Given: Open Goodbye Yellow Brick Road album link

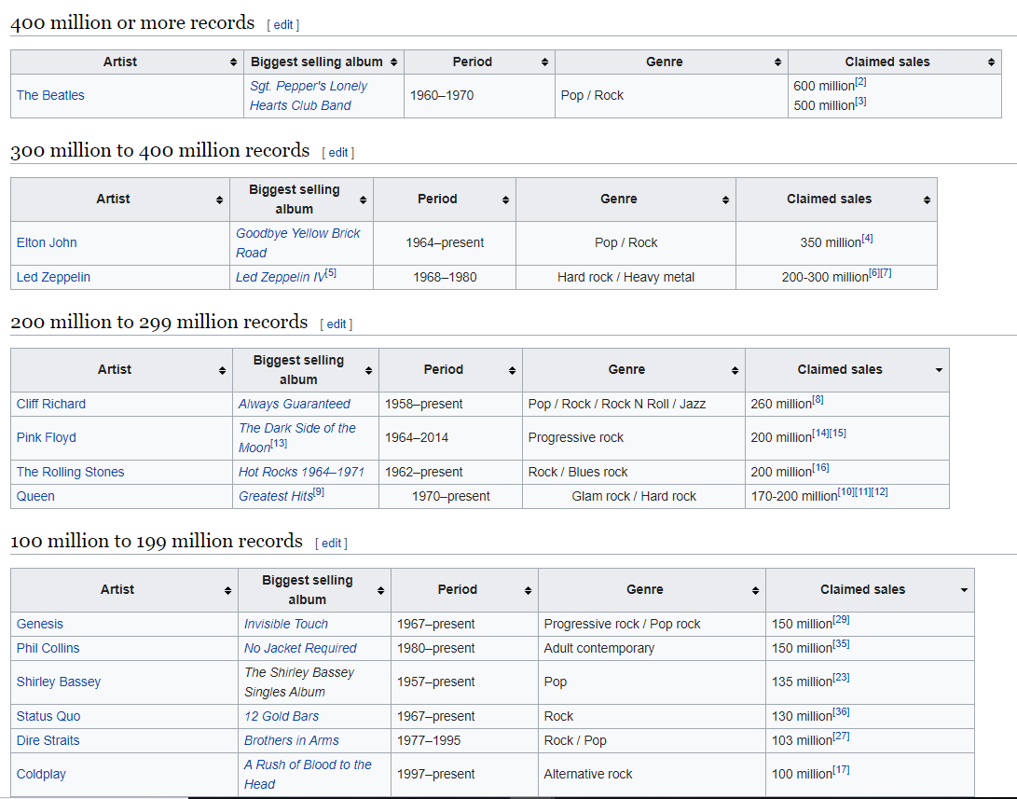Looking at the screenshot, I should [x=297, y=243].
